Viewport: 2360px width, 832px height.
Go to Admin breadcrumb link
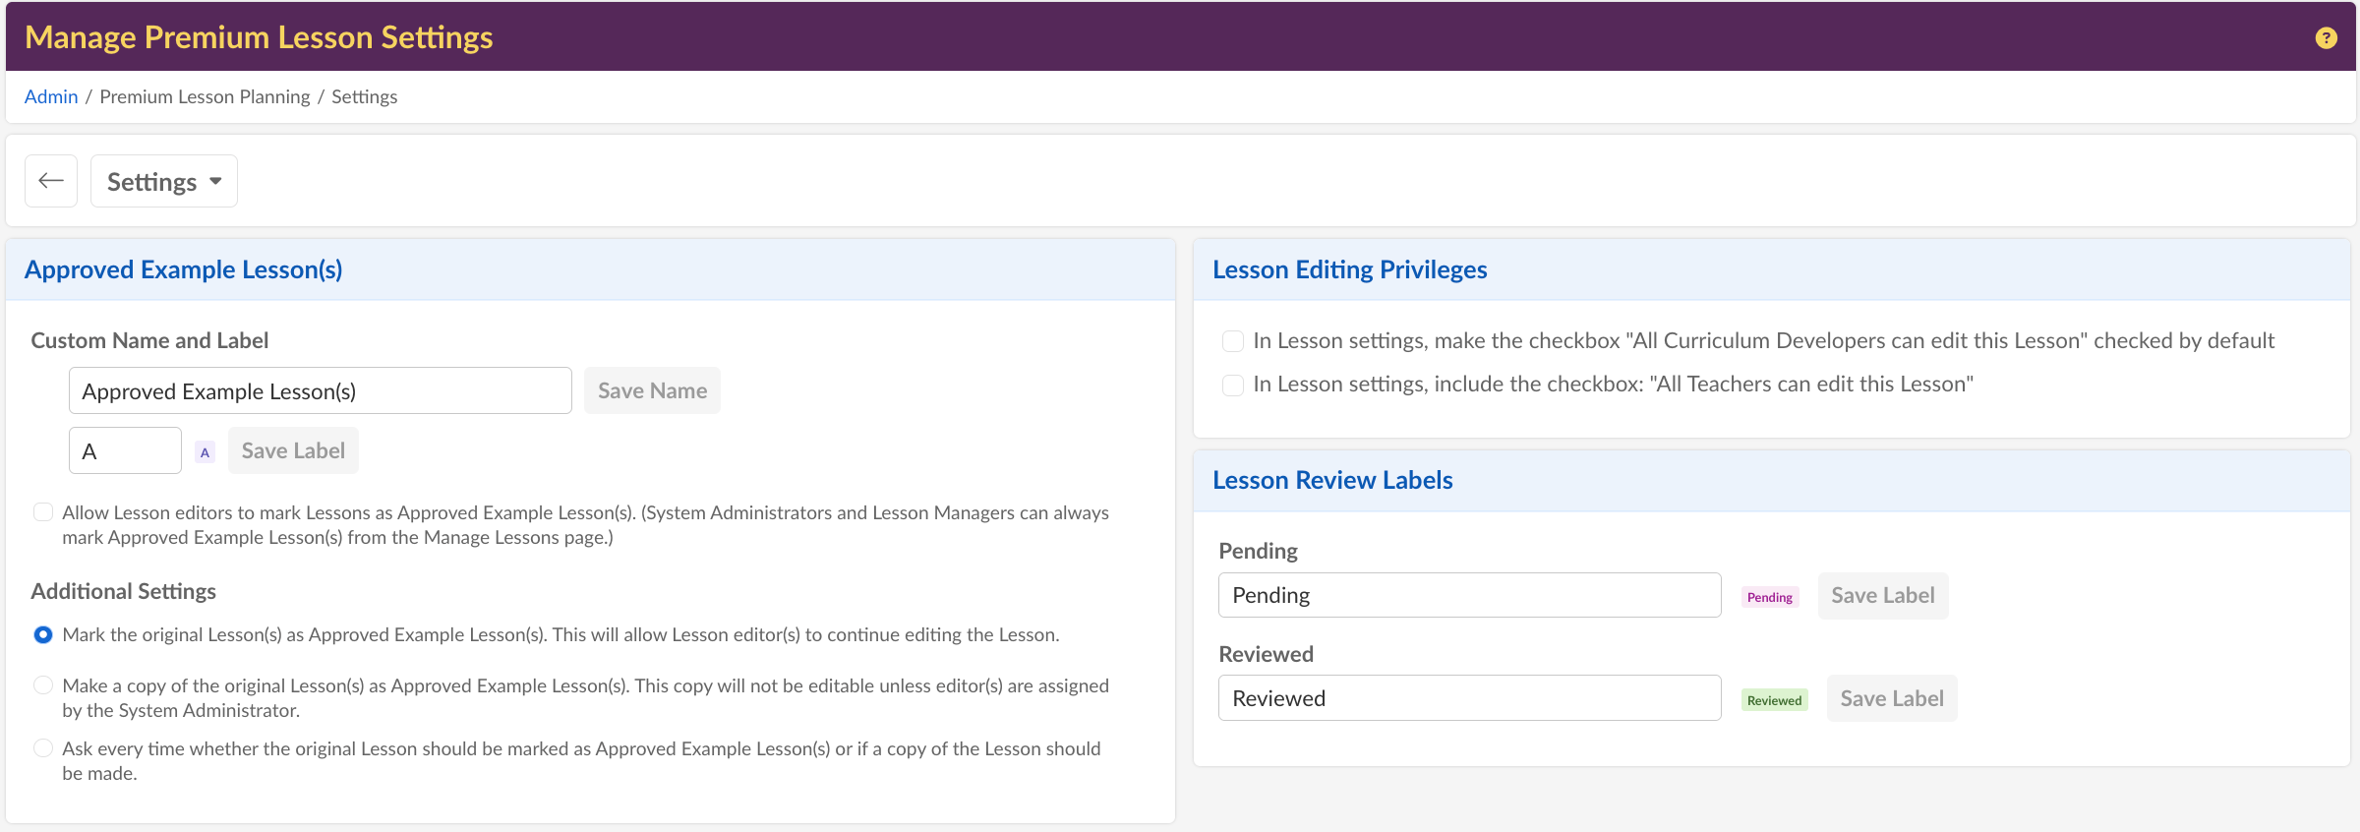point(51,96)
